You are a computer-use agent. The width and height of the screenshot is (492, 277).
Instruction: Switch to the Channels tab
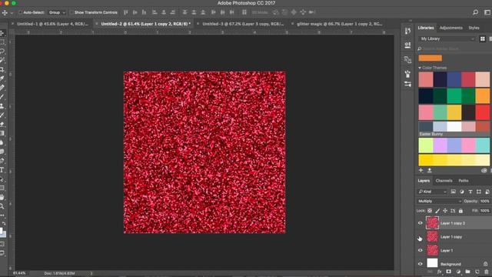(444, 181)
